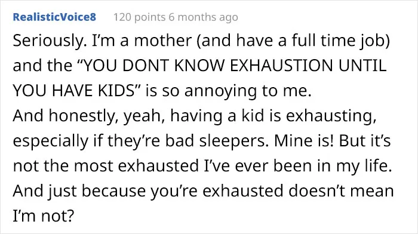Viewport: 418px width, 234px height.
Task: Click the words "bad sleepers"
Action: pos(216,141)
